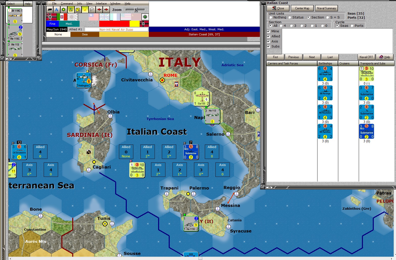This screenshot has height=260, width=396.
Task: Click the red left arrow toolbar icon
Action: pyautogui.click(x=99, y=10)
